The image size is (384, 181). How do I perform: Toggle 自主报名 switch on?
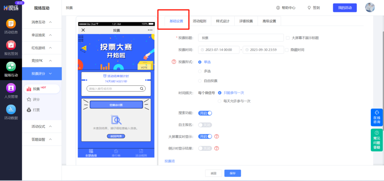click(x=205, y=125)
